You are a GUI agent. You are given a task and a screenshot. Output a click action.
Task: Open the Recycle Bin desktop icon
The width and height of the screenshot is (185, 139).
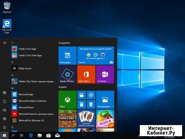click(7, 7)
